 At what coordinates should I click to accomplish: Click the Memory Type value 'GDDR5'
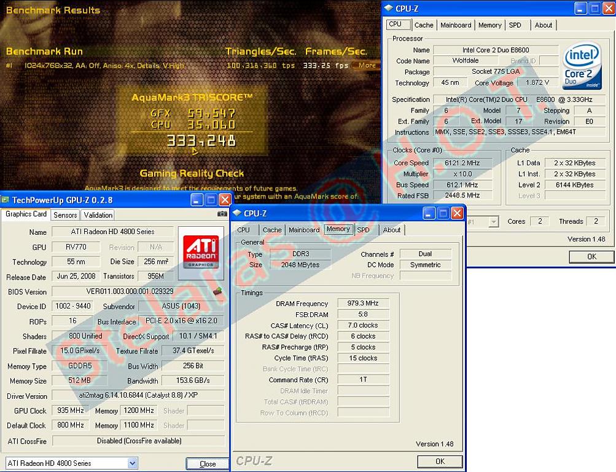[80, 366]
